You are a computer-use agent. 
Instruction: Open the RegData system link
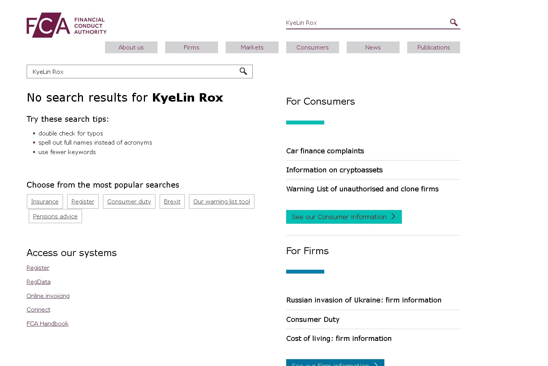(38, 282)
